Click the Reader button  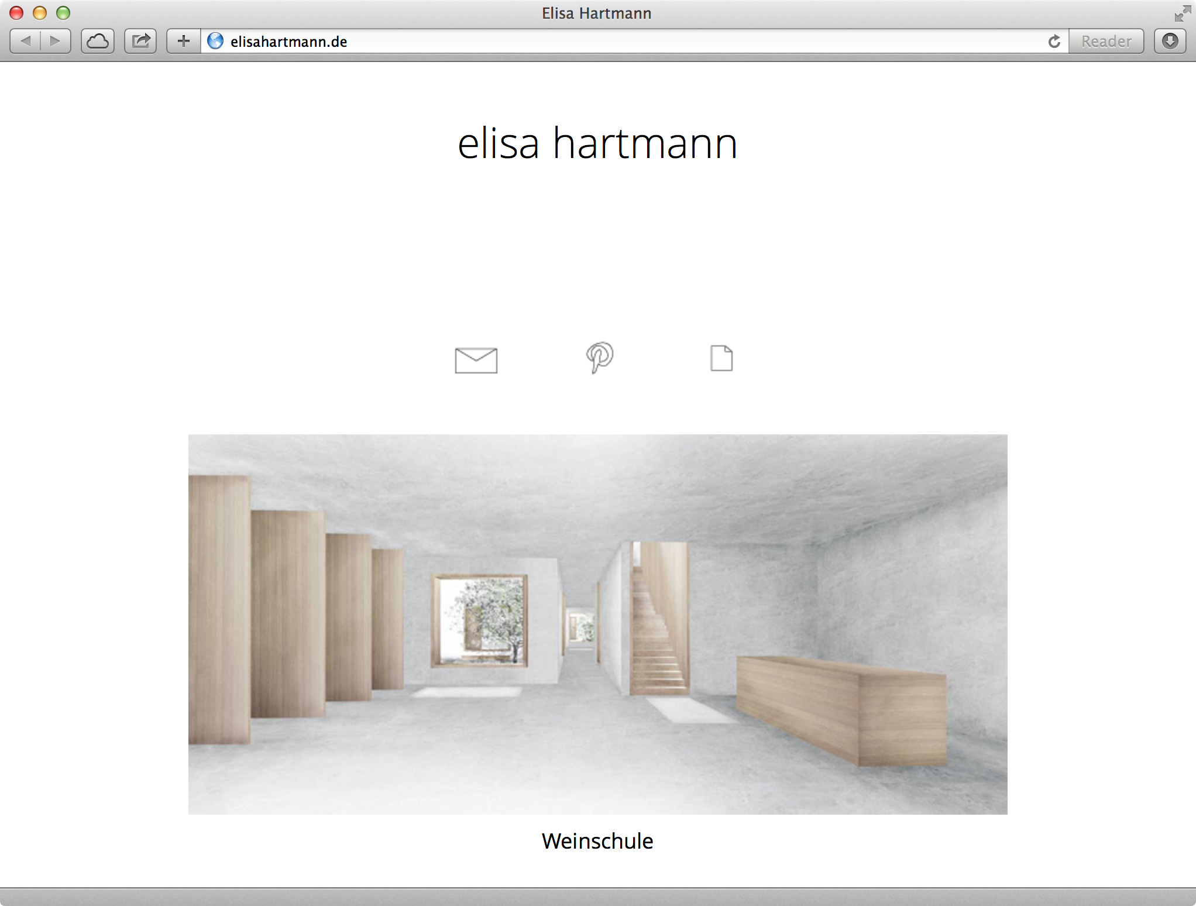point(1106,41)
